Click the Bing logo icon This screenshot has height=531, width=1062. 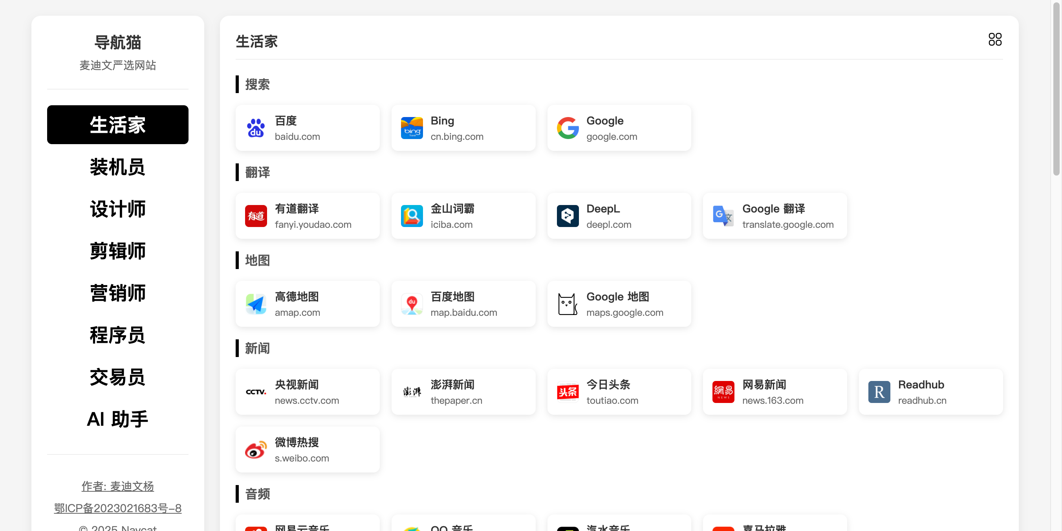(x=412, y=128)
